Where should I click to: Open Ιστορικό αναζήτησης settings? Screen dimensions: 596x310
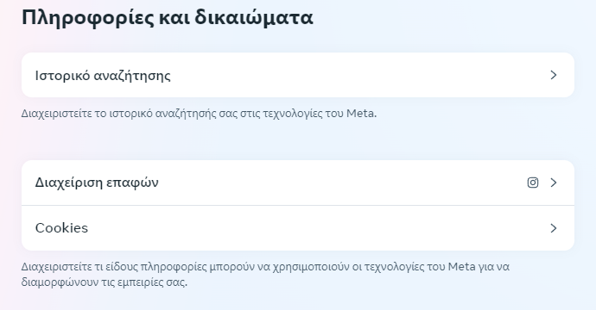coord(298,75)
